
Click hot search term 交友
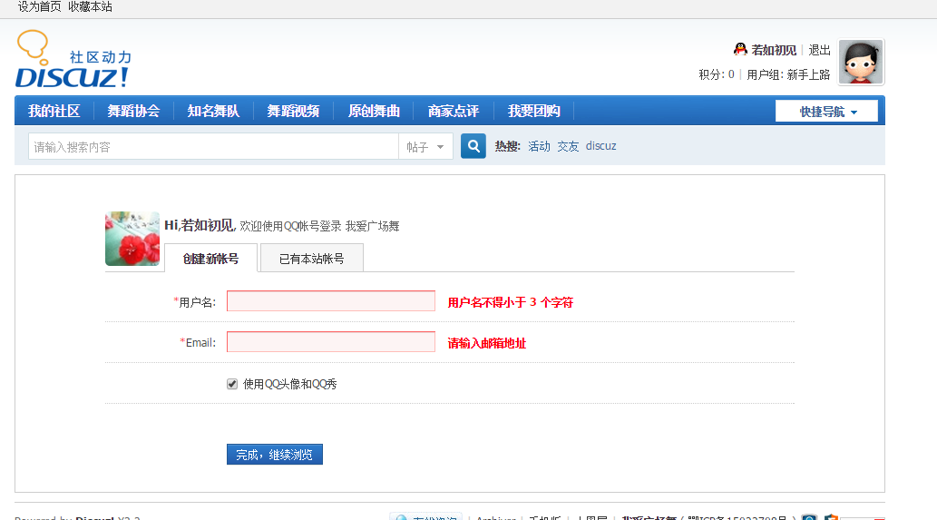pyautogui.click(x=569, y=146)
